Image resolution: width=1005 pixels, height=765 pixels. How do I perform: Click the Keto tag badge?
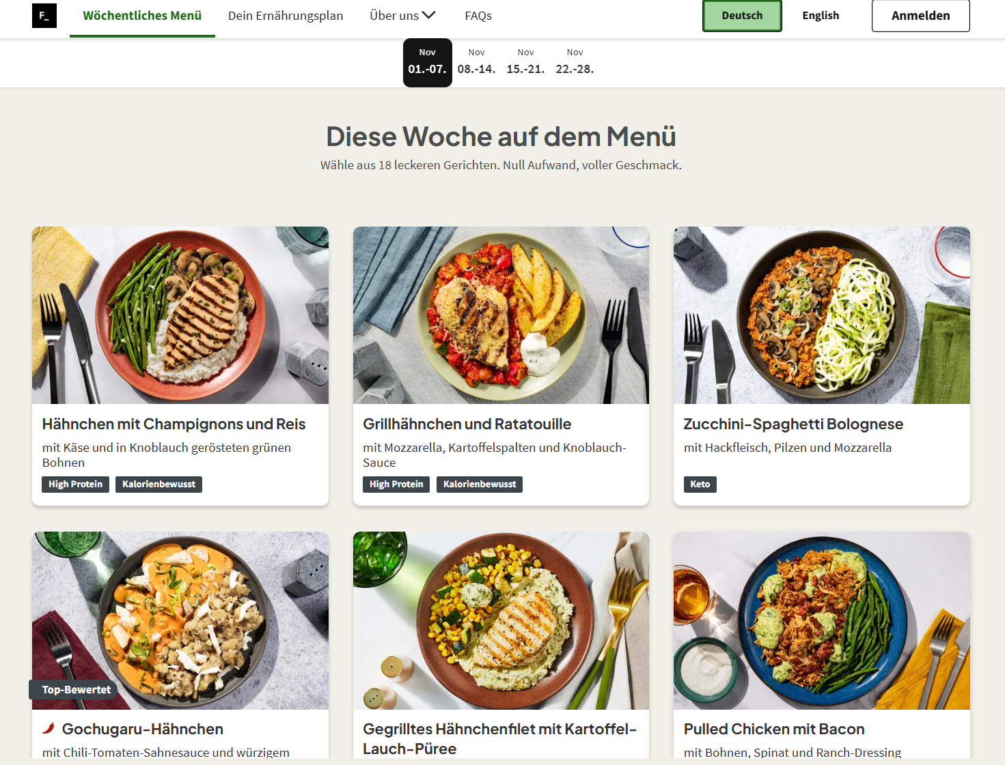pyautogui.click(x=700, y=484)
